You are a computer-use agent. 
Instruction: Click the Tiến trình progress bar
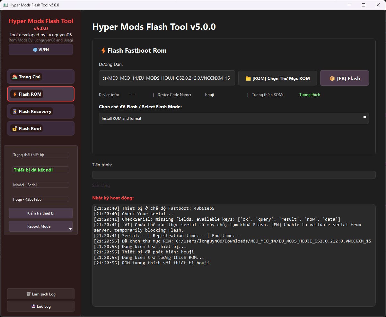pyautogui.click(x=233, y=174)
